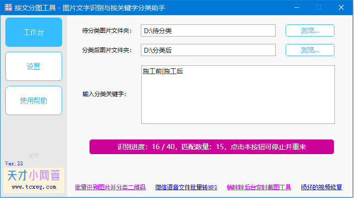Click the app icon in the title bar
The width and height of the screenshot is (354, 198).
[7, 8]
